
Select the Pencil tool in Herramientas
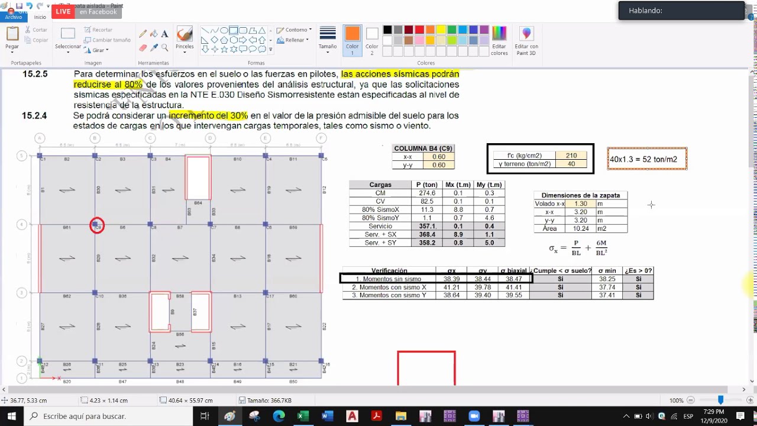pyautogui.click(x=143, y=34)
